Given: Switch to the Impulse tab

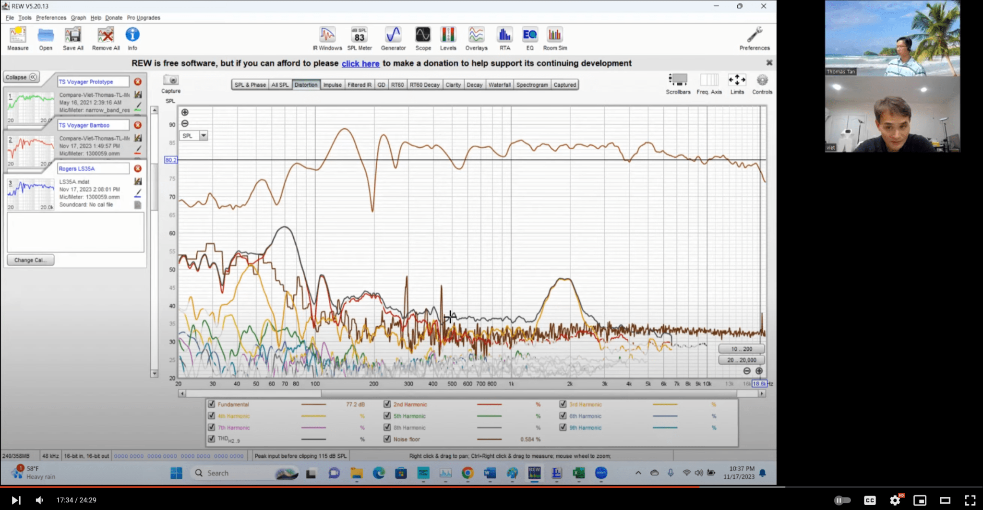Looking at the screenshot, I should pos(332,85).
